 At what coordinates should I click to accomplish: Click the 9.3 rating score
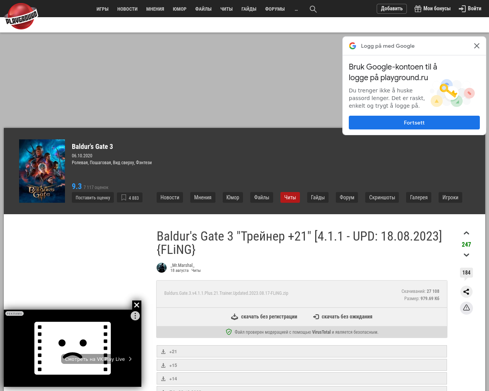coord(77,186)
